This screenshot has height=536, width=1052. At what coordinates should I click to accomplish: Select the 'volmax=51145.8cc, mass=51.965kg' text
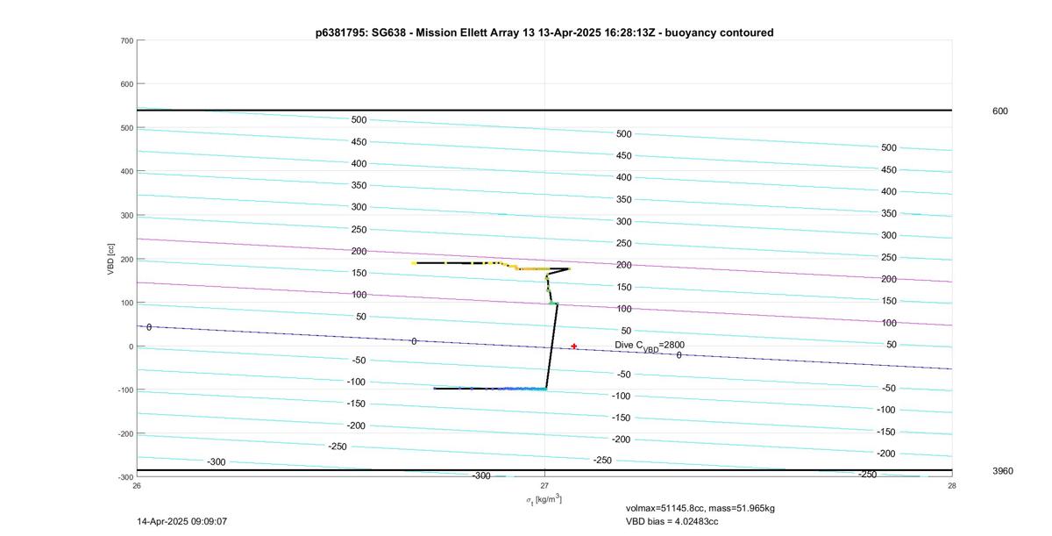point(700,508)
